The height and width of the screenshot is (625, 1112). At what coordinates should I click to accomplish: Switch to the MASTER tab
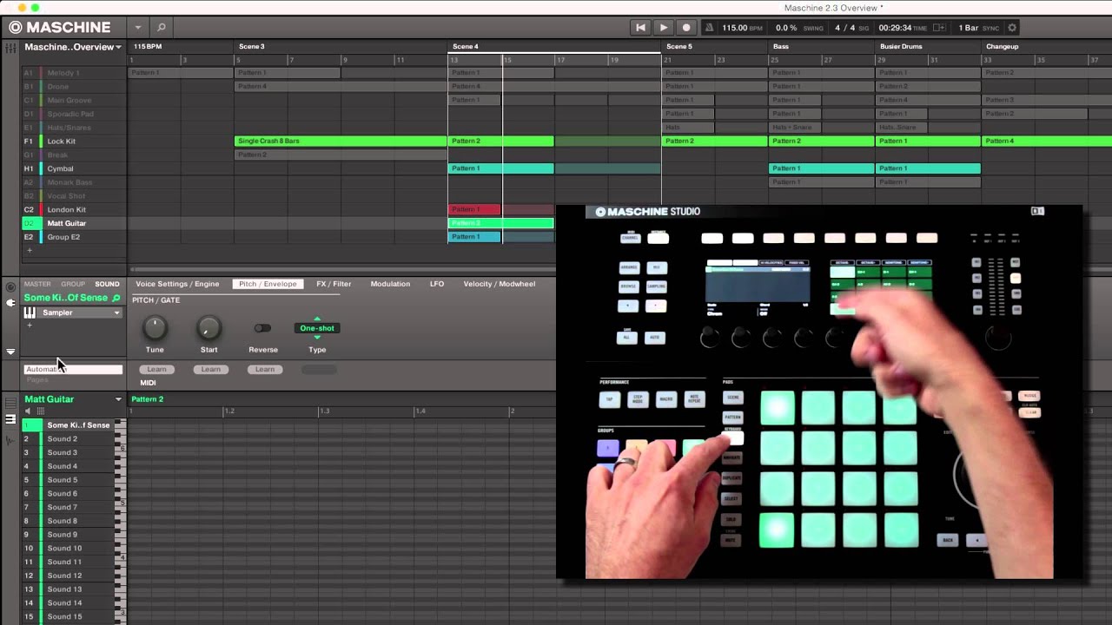37,284
